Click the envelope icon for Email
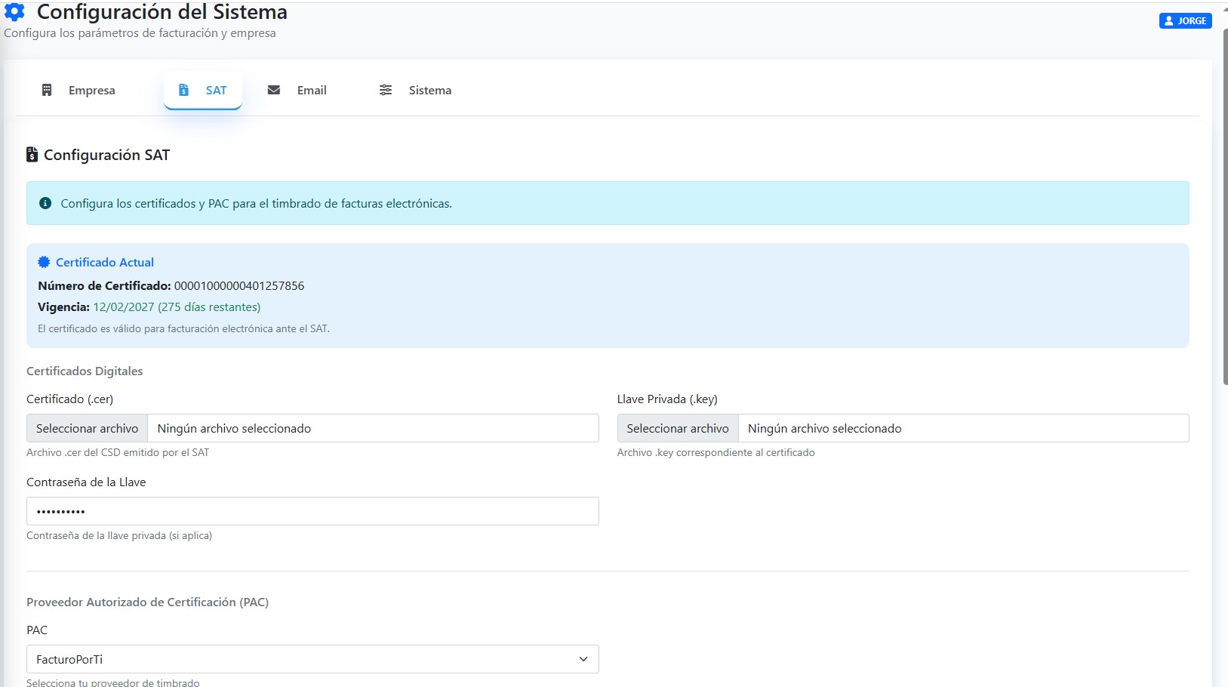This screenshot has height=687, width=1228. point(274,90)
